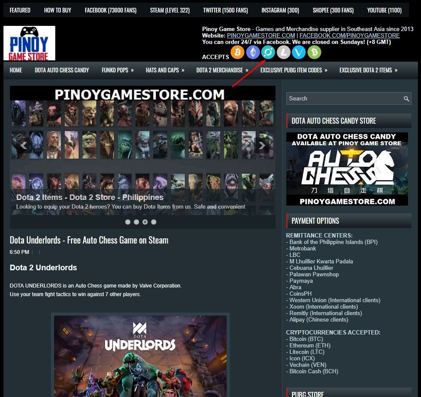Click the Bitcoin (BTC) list entry

click(x=304, y=339)
